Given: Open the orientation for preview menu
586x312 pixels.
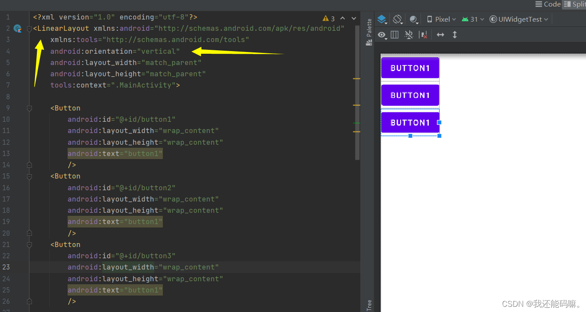Looking at the screenshot, I should [398, 19].
